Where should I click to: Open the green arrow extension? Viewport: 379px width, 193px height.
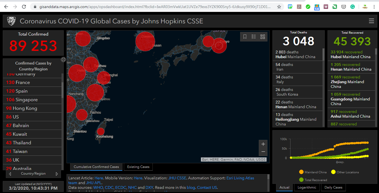tap(335, 7)
